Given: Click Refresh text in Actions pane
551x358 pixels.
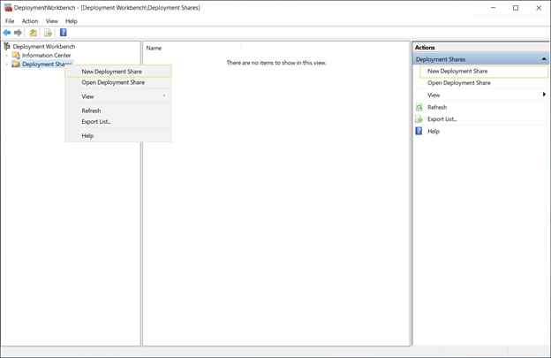Looking at the screenshot, I should pos(437,107).
